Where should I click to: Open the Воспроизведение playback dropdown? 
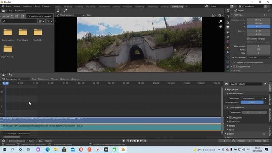[x=18, y=141]
